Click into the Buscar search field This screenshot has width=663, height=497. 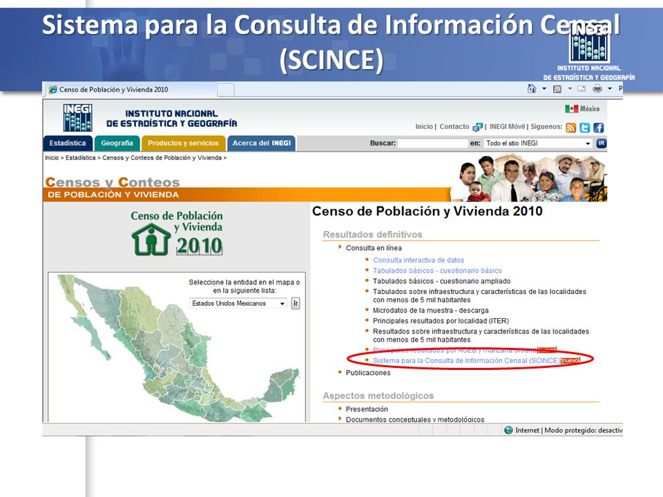[432, 144]
